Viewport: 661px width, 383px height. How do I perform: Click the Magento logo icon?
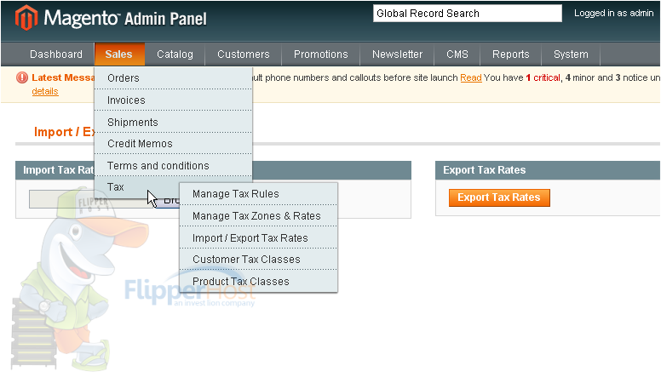pyautogui.click(x=26, y=18)
